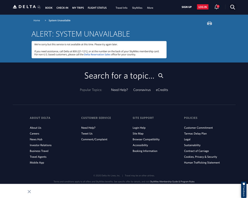Screen dimensions: 248x198
Task: Open Delta Reservation Sales link
Action: pyautogui.click(x=97, y=55)
